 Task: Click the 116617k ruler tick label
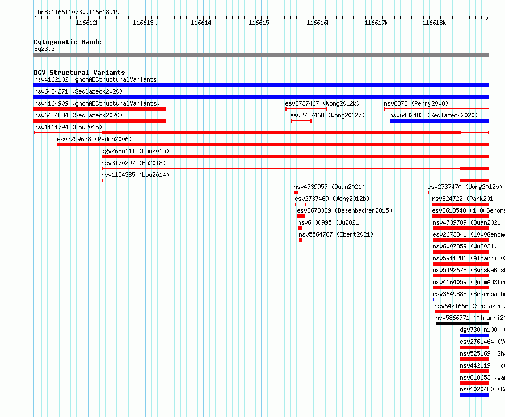pos(376,23)
